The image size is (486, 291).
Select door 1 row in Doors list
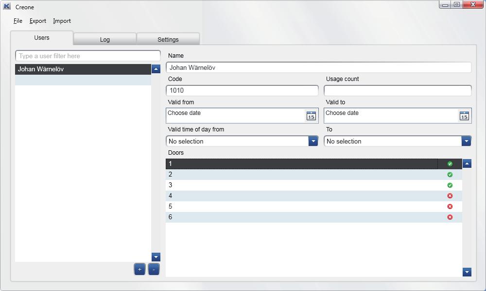point(313,164)
